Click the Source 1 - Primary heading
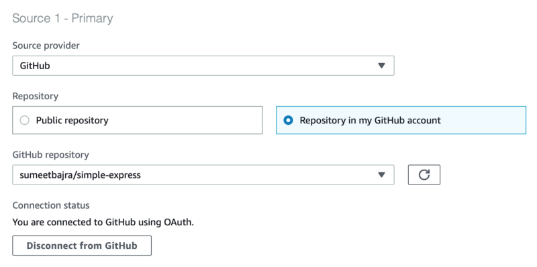 pyautogui.click(x=62, y=18)
